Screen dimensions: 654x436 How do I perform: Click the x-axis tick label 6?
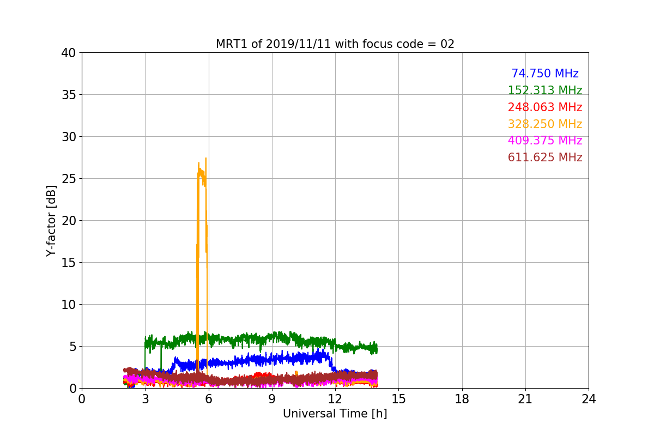(208, 399)
